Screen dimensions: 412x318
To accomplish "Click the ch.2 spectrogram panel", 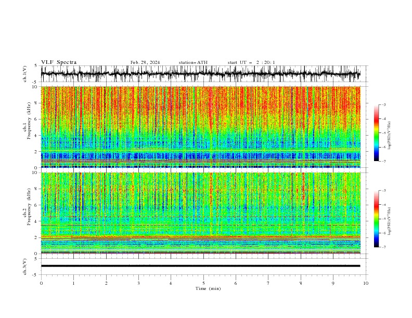I will tap(201, 213).
